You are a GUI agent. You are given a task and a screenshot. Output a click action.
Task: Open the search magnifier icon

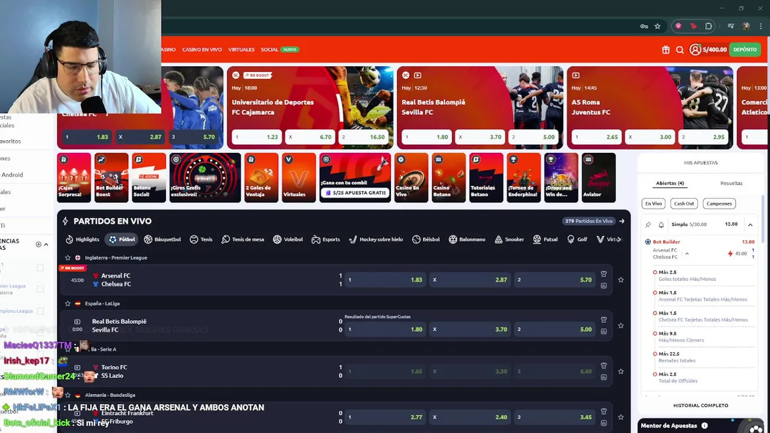[x=680, y=50]
